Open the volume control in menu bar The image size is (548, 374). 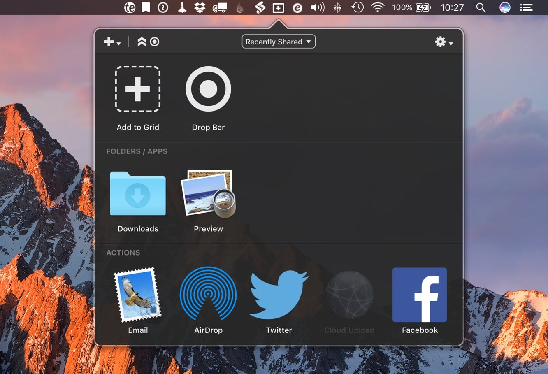317,7
